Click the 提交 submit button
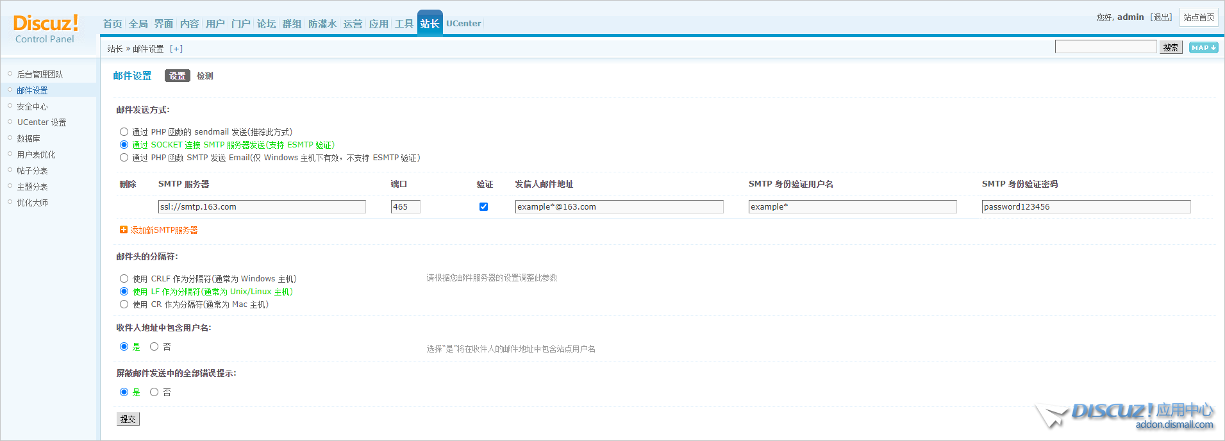 point(128,419)
